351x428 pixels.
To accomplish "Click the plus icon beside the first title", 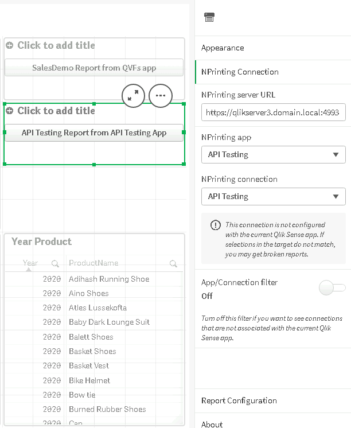I will (x=10, y=45).
